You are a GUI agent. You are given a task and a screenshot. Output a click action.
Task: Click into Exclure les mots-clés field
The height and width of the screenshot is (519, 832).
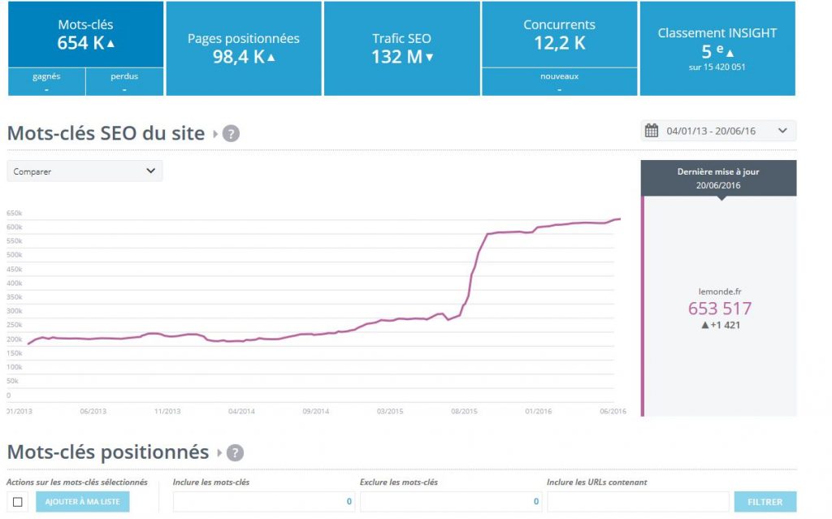pos(449,502)
